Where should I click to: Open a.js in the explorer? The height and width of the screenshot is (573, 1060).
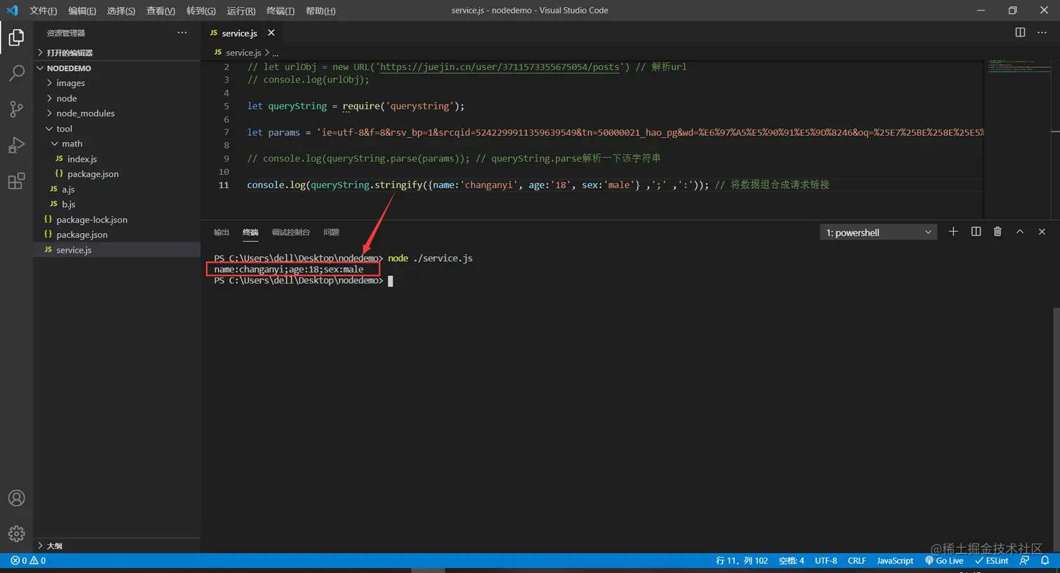coord(117,189)
